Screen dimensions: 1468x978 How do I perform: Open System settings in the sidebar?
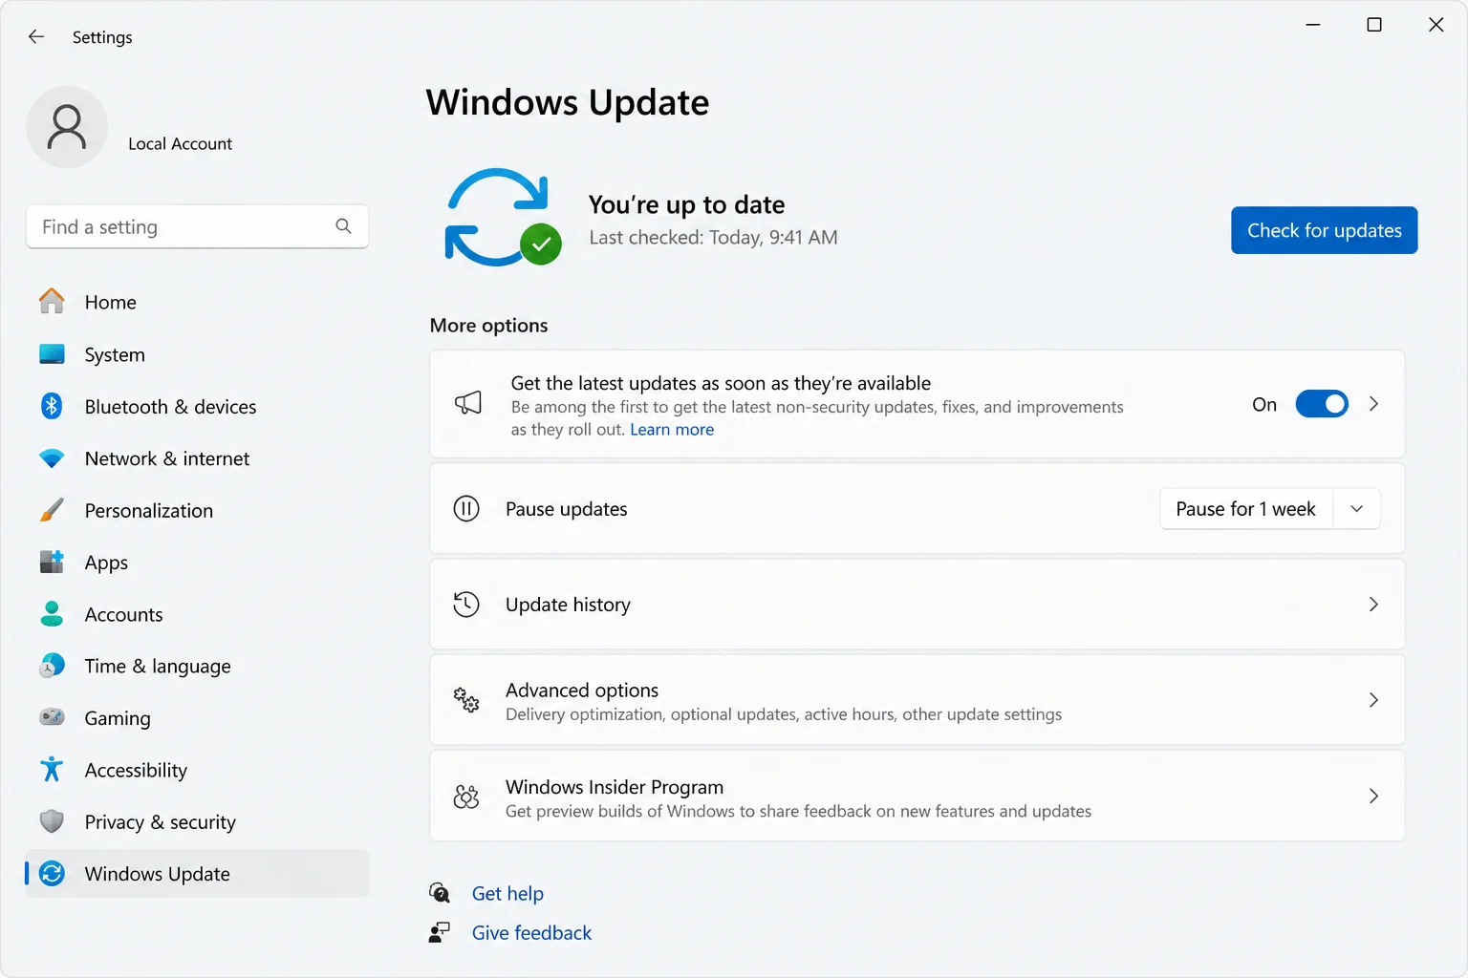pos(197,354)
